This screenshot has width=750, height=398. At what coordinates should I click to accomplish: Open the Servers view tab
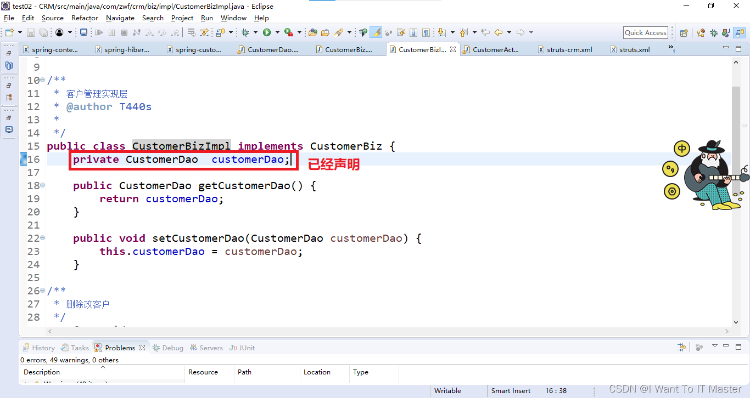[206, 348]
